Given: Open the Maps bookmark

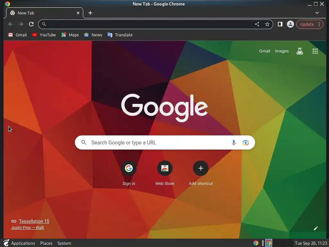Looking at the screenshot, I should pos(70,35).
